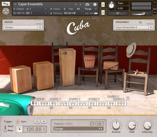Mute the instrument with M button
This screenshot has width=157, height=137.
103,13
